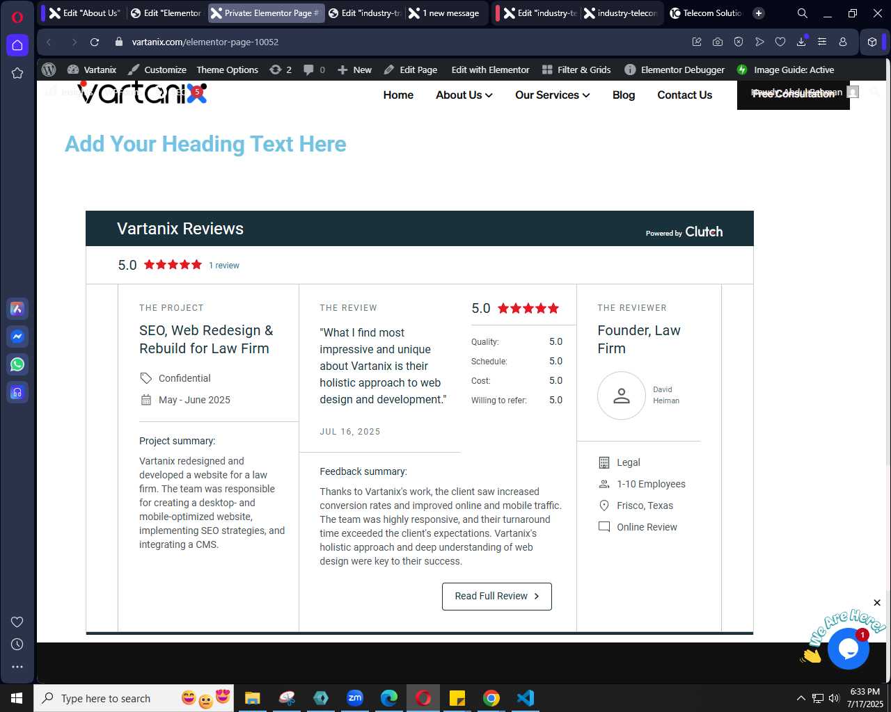Open WhatsApp in Opera sidebar
891x712 pixels.
(x=17, y=364)
